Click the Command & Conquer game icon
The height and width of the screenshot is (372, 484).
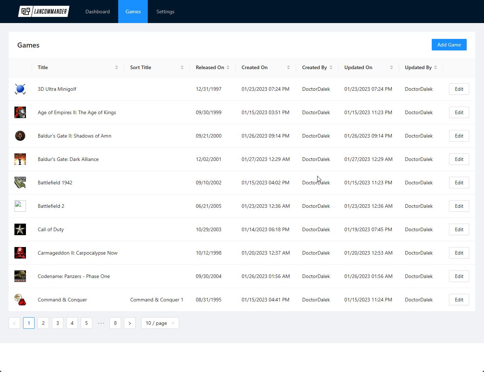pyautogui.click(x=20, y=300)
